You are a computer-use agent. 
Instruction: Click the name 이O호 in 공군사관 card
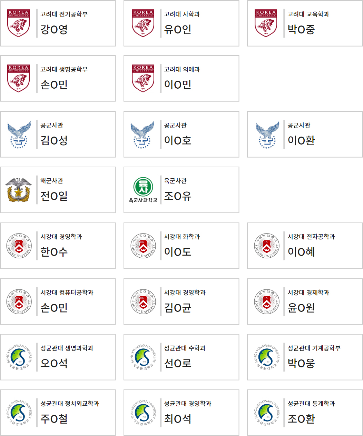pos(177,141)
